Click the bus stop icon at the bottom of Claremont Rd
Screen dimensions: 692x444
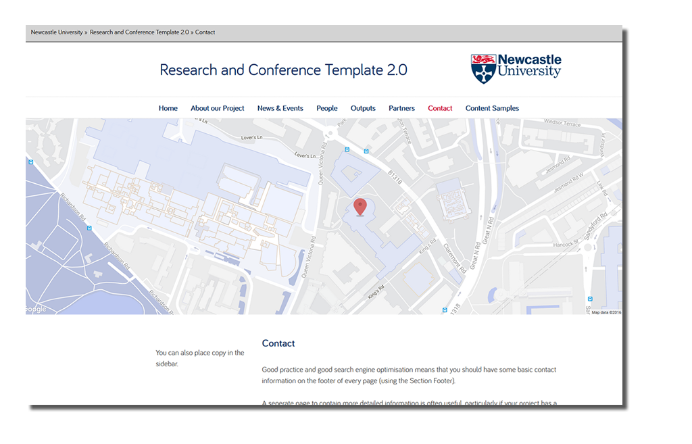pos(445,310)
